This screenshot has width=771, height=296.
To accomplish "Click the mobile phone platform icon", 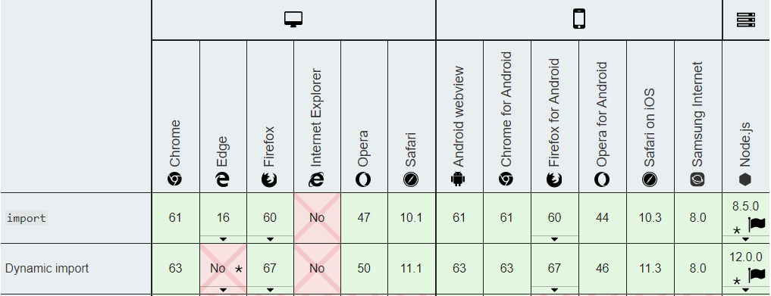I will click(x=579, y=20).
